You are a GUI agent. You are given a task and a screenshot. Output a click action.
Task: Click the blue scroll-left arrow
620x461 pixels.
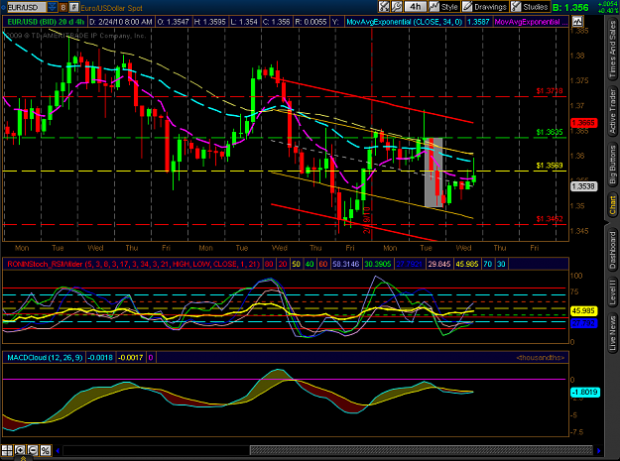pyautogui.click(x=58, y=450)
